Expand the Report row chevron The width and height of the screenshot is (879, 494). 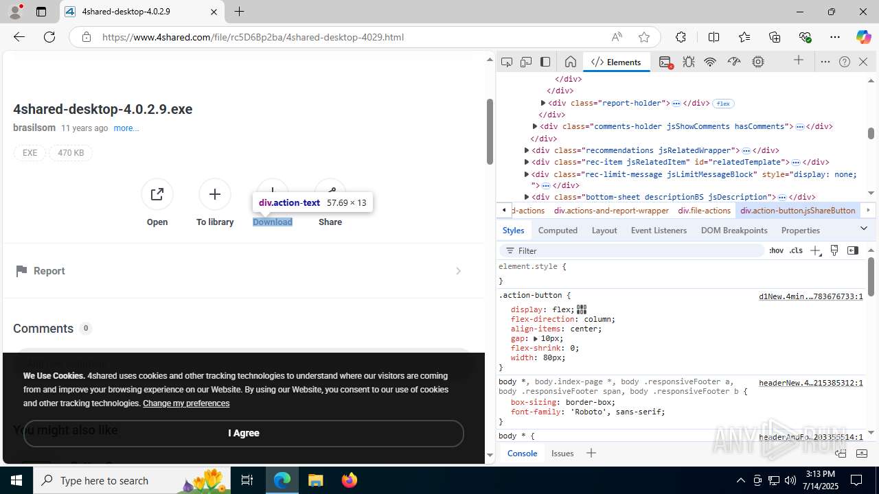(459, 271)
